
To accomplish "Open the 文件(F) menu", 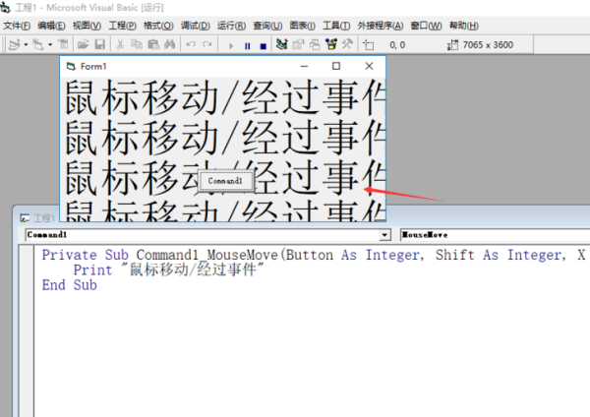I will click(x=17, y=26).
